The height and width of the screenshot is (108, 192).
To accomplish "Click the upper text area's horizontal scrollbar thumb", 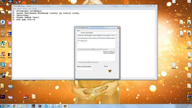I will click(x=93, y=49).
